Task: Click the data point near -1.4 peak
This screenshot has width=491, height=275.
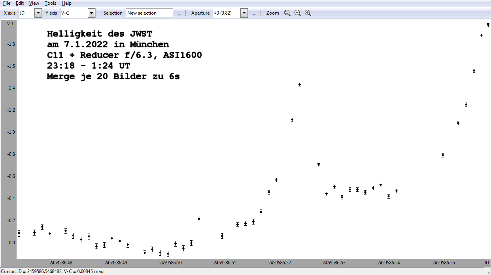Action: [300, 84]
